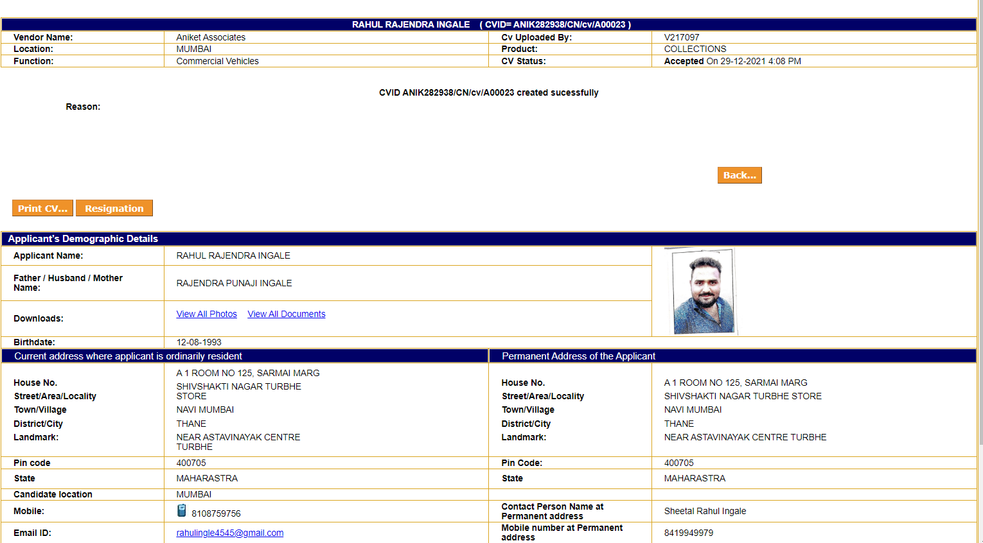
Task: Click the vendor name Aniket Associates
Action: (x=211, y=37)
